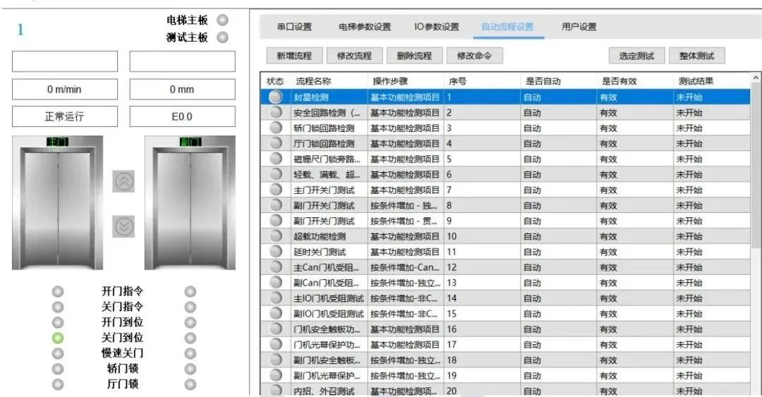The image size is (762, 397).
Task: Click the 测试主板 status indicator light
Action: 222,37
